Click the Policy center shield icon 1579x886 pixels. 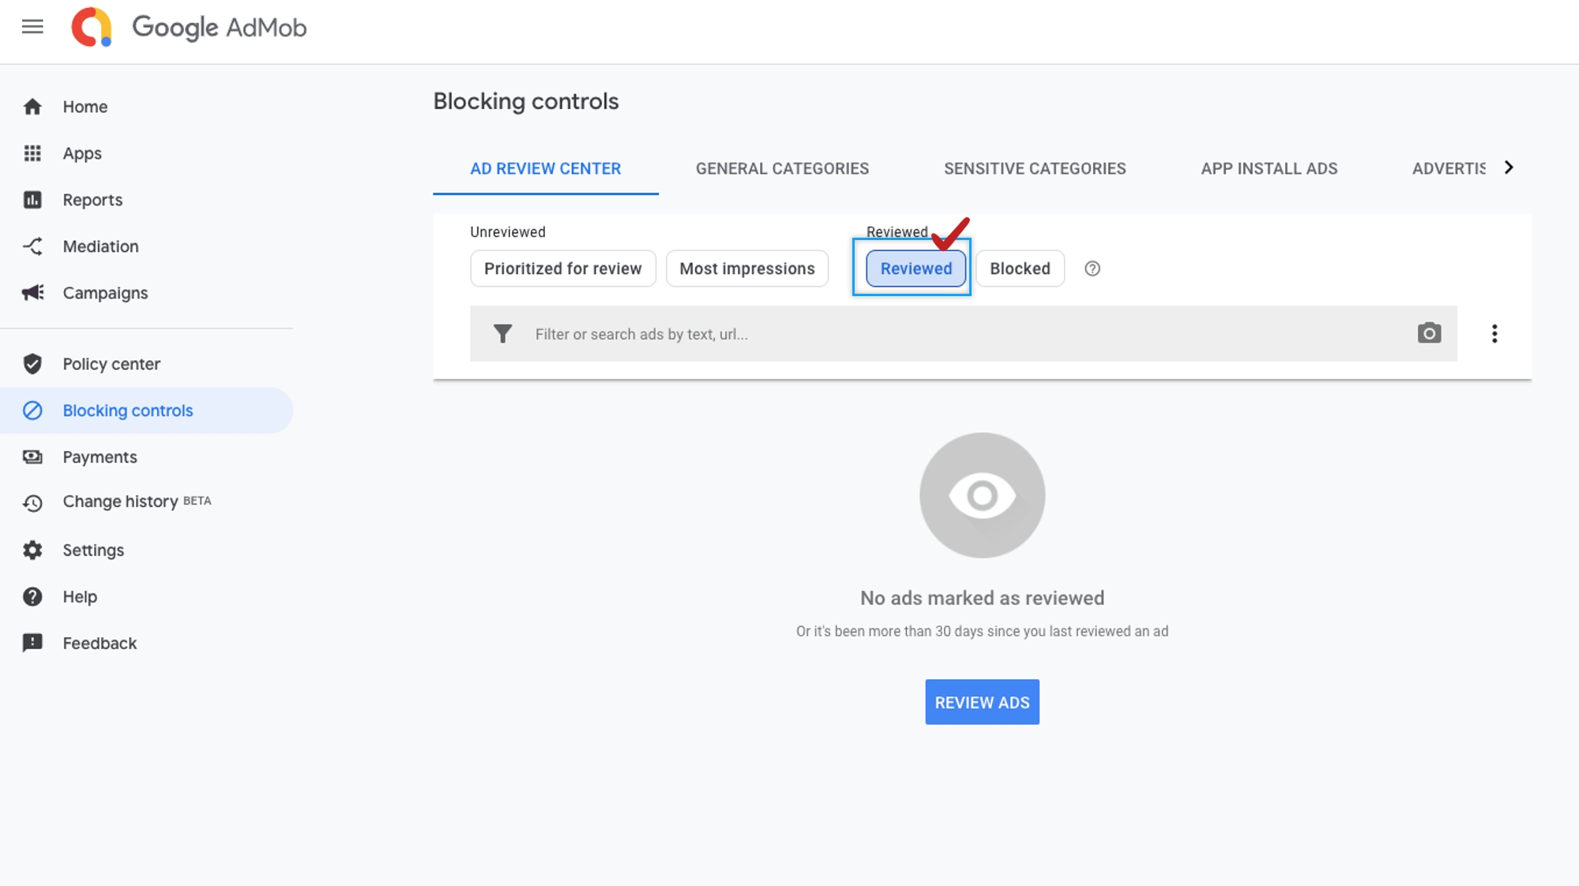[x=32, y=364]
